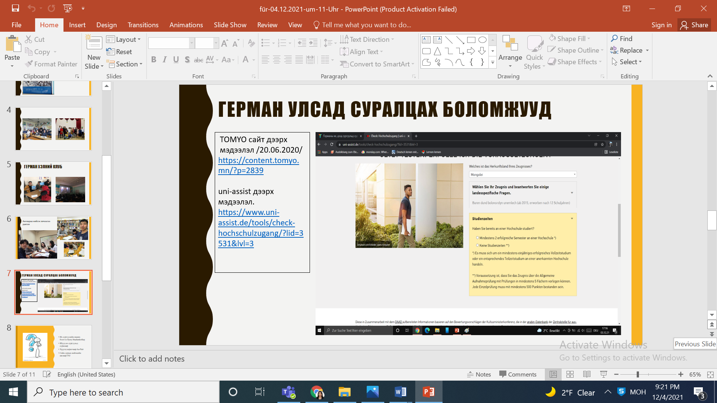Open the Select dropdown in Editing group
The image size is (717, 403).
pos(627,62)
